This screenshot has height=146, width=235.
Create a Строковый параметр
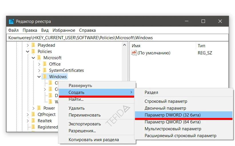click(184, 101)
